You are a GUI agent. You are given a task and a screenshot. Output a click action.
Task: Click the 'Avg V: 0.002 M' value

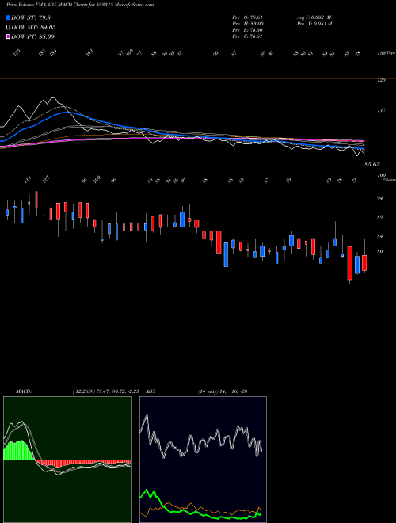tap(314, 17)
